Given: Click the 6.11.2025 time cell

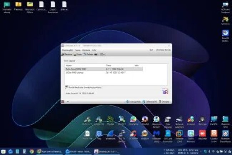Looking at the screenshot, I should 115,69.
